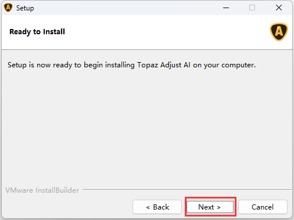Click the line beside VMware InstallBuilder
Image resolution: width=294 pixels, height=220 pixels.
pos(187,189)
